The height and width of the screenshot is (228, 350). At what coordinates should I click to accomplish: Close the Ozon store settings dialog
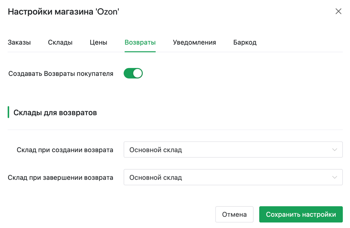(x=338, y=11)
